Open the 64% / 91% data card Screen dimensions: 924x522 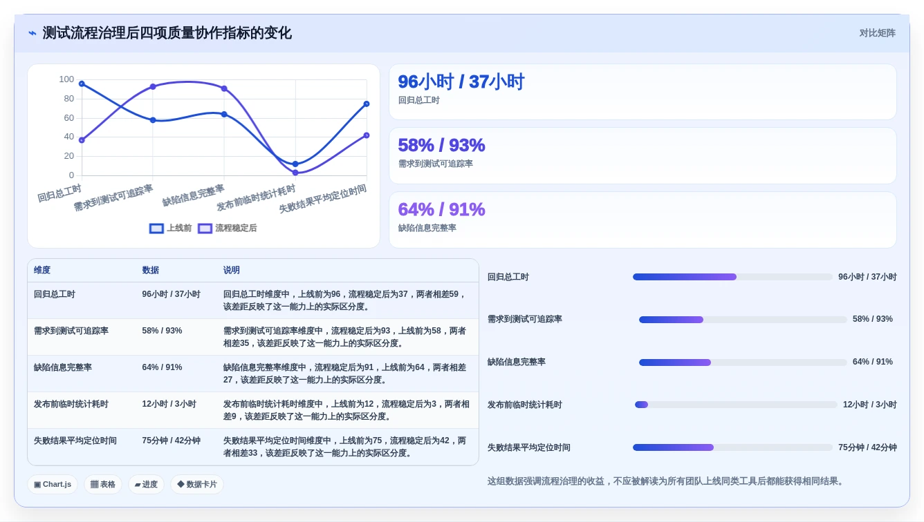click(643, 220)
